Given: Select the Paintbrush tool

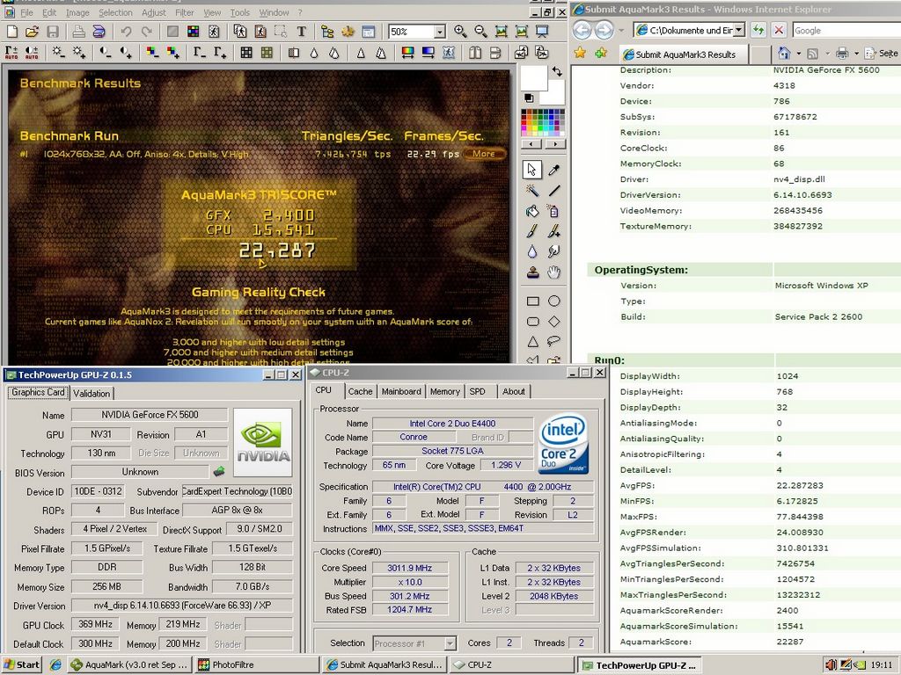Looking at the screenshot, I should pyautogui.click(x=532, y=231).
